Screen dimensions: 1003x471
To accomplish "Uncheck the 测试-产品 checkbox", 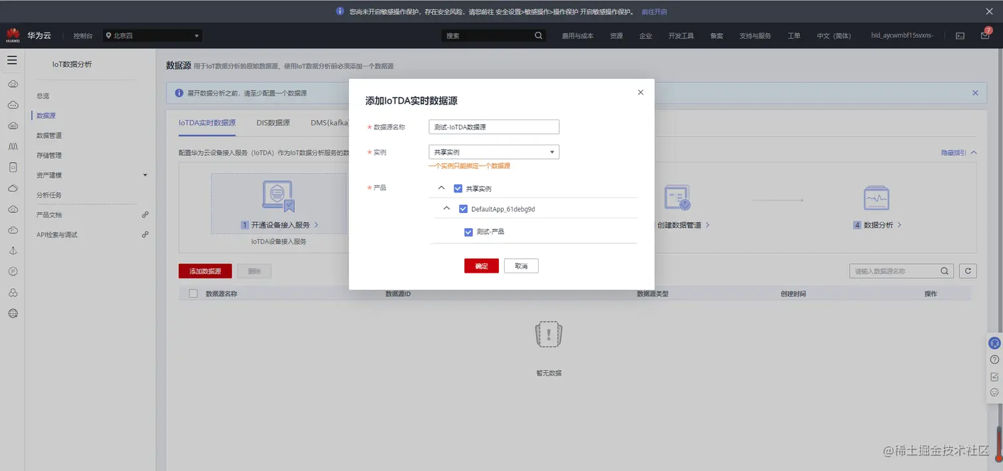I will coord(468,232).
